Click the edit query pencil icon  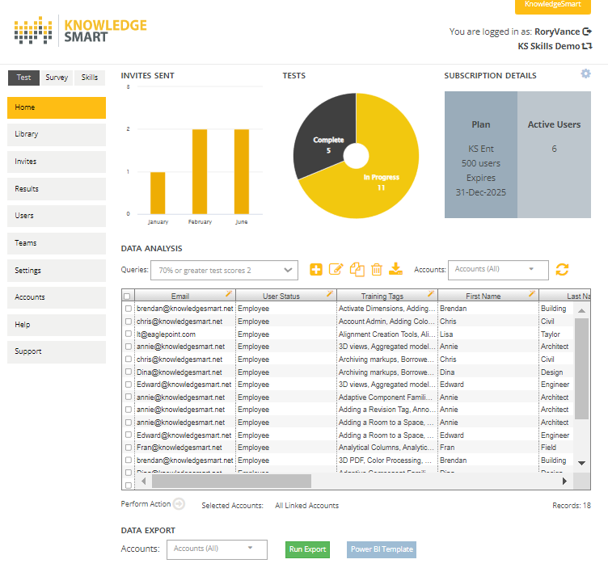336,269
